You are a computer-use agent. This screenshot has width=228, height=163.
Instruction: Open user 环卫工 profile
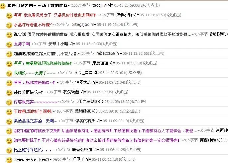click(78, 160)
